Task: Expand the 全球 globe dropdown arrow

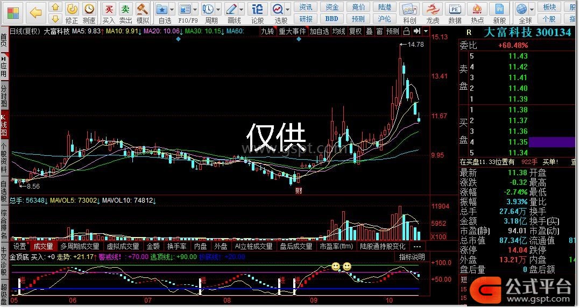Action: pyautogui.click(x=532, y=9)
